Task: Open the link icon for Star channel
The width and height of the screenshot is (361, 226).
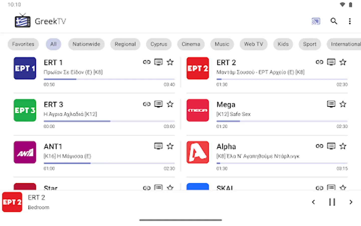Action: click(x=147, y=188)
